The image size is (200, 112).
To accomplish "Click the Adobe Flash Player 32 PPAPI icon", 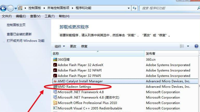I will [55, 76].
